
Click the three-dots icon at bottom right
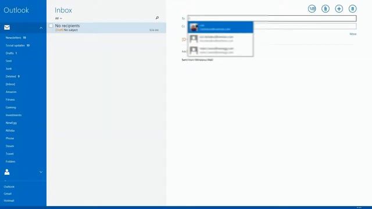point(359,207)
